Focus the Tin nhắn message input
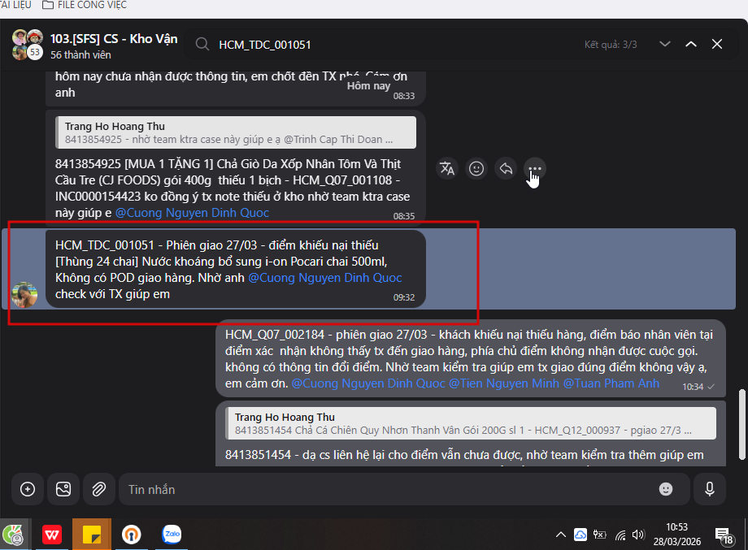This screenshot has width=748, height=550. click(386, 489)
